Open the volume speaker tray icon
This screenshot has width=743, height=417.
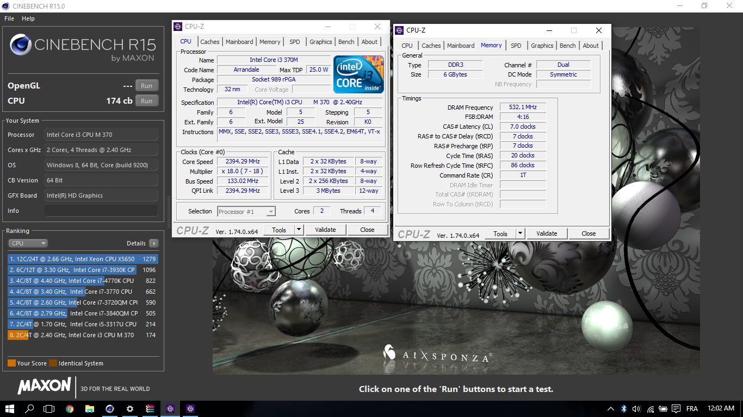tap(636, 409)
